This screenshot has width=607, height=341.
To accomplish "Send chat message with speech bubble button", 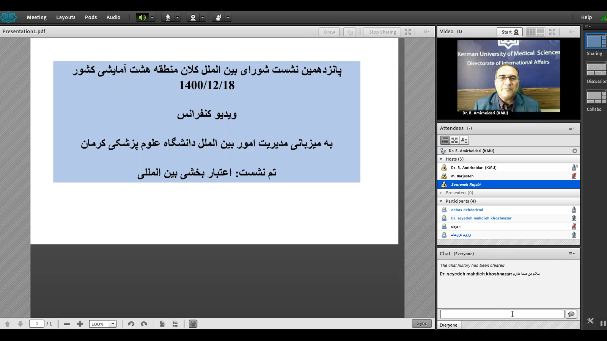I will [571, 314].
